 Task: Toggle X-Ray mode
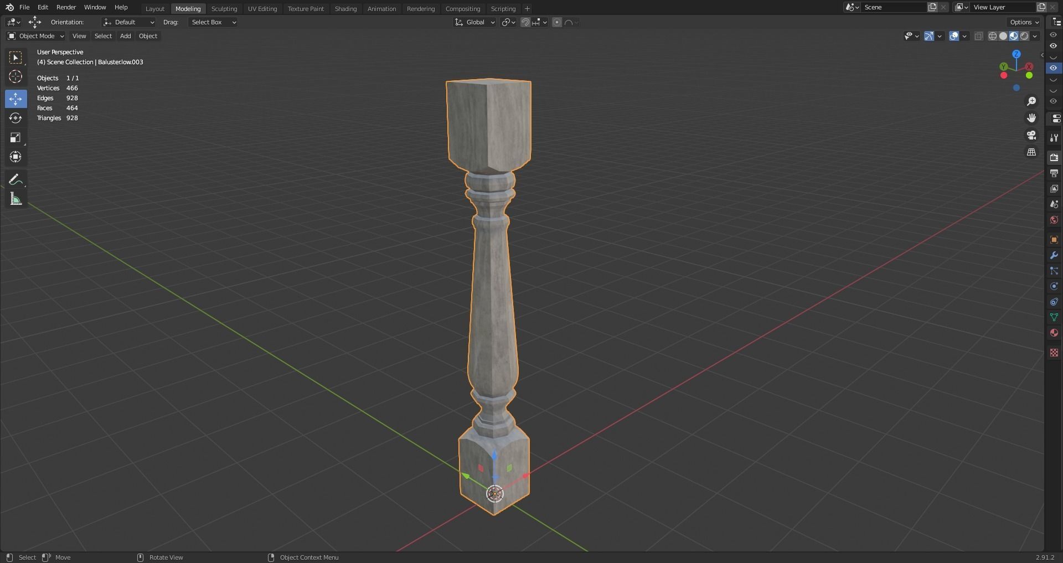(979, 36)
